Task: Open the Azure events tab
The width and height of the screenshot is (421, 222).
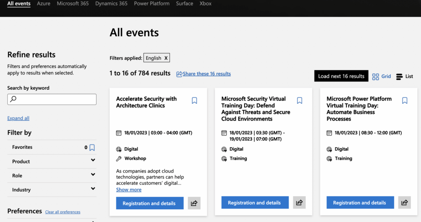Action: pyautogui.click(x=44, y=3)
